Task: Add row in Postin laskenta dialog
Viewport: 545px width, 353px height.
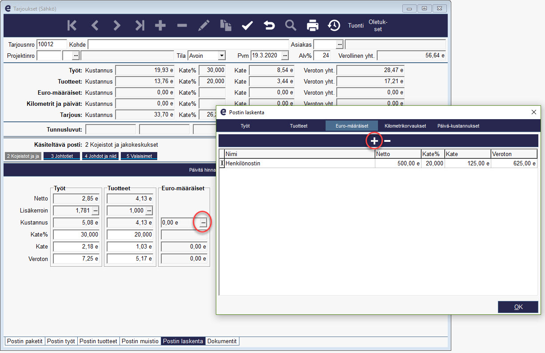Action: [374, 141]
